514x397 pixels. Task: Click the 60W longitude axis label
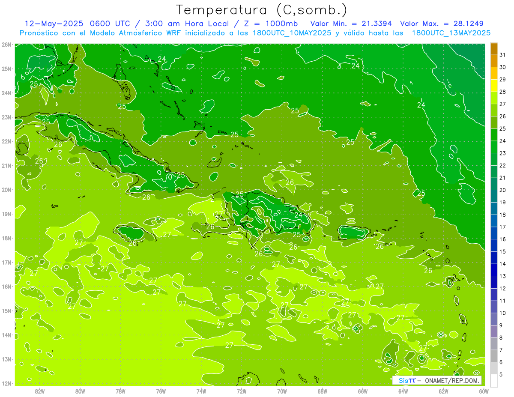484,391
